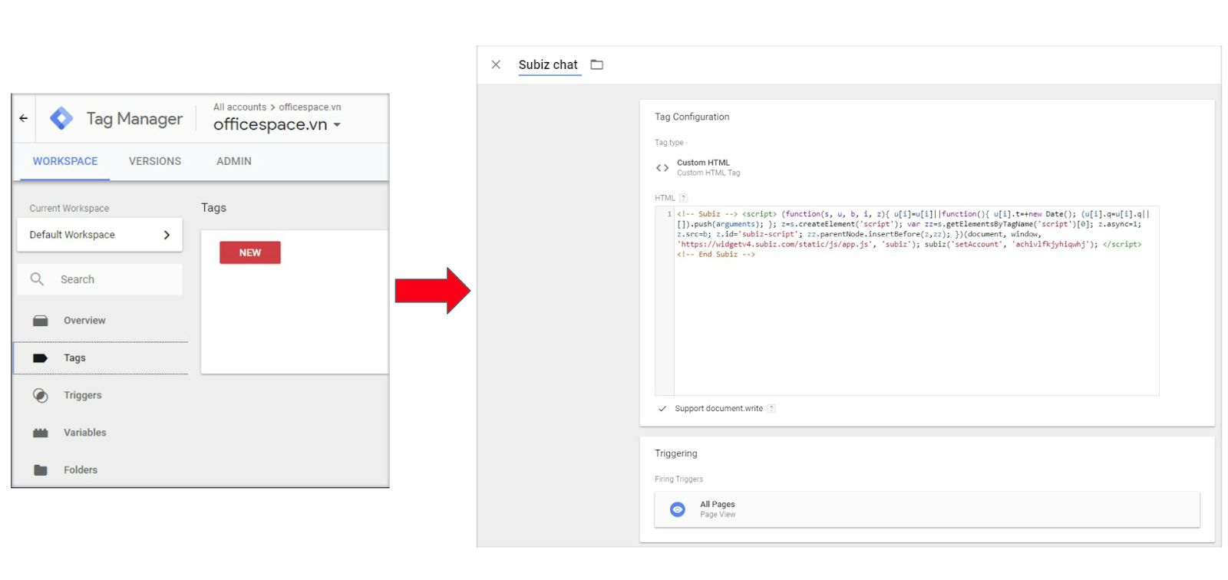Open Triggers in the sidebar
This screenshot has height=580, width=1228.
[x=82, y=395]
